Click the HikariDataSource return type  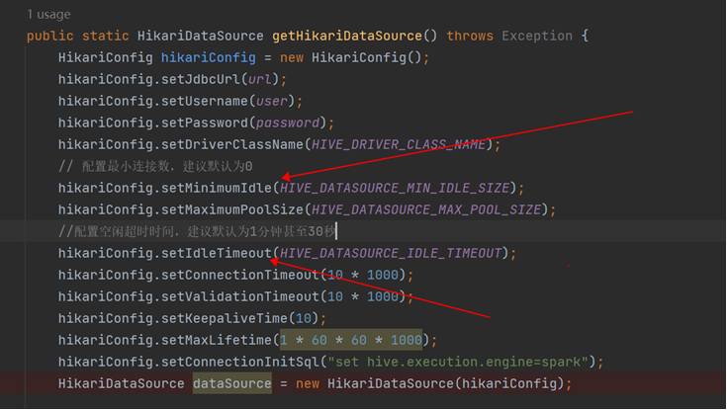pyautogui.click(x=200, y=36)
